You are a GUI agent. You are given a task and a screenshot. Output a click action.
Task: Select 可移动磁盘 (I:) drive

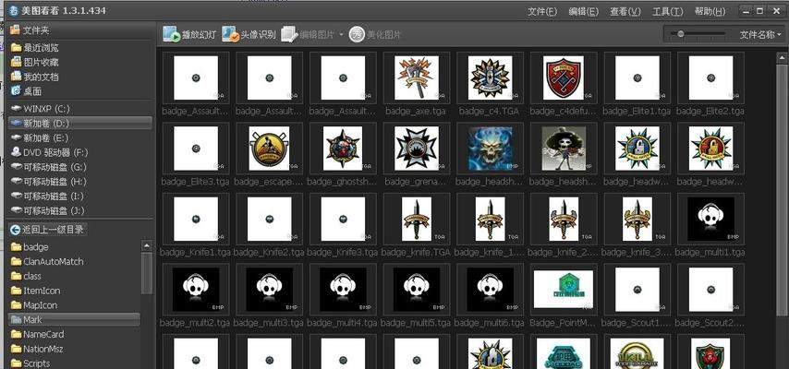point(47,196)
